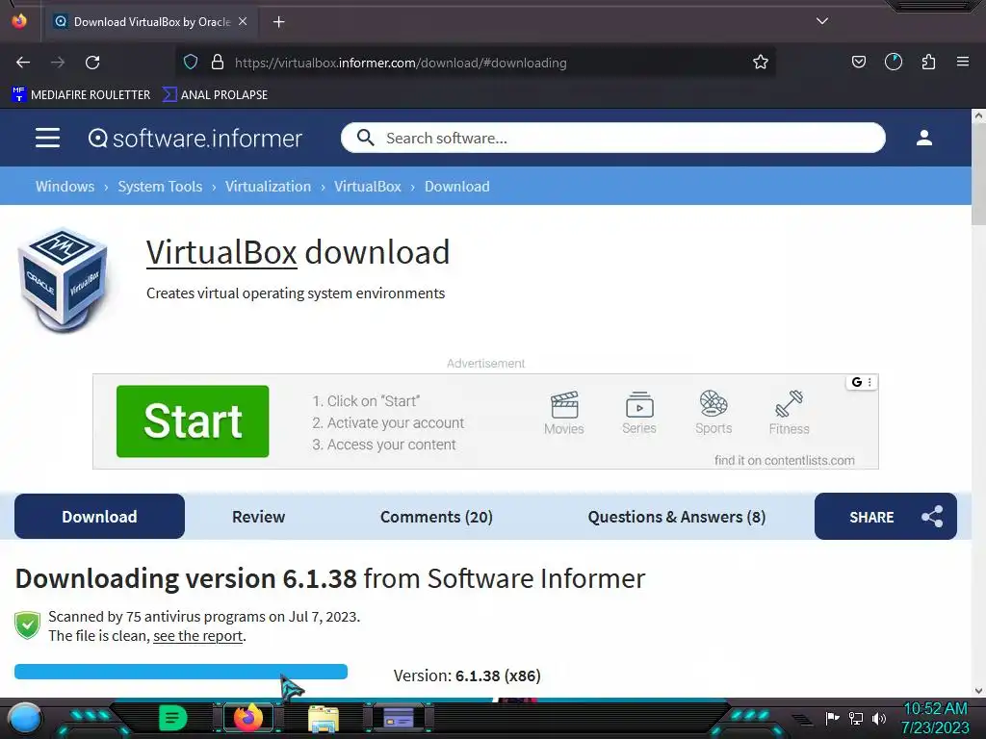Open the Pocket save icon
This screenshot has width=986, height=739.
tap(858, 63)
